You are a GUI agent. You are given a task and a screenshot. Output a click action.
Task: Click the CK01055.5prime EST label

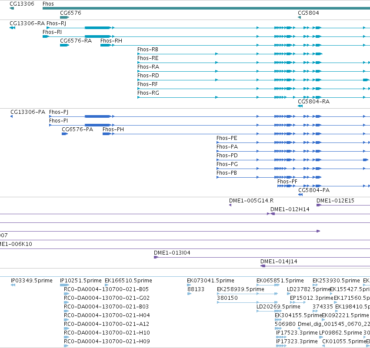(x=344, y=341)
